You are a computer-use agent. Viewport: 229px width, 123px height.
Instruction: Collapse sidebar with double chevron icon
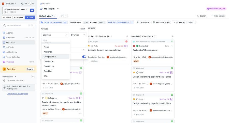pos(33,4)
